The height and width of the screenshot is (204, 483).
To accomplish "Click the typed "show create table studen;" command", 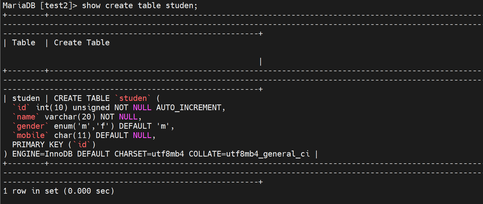I will point(139,5).
